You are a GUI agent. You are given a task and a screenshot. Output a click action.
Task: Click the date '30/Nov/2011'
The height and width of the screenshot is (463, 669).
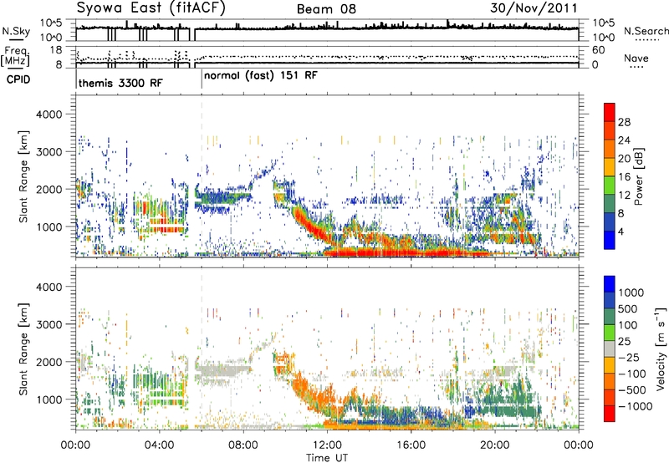[534, 8]
